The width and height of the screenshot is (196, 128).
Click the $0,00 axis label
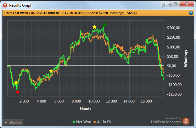click(172, 66)
